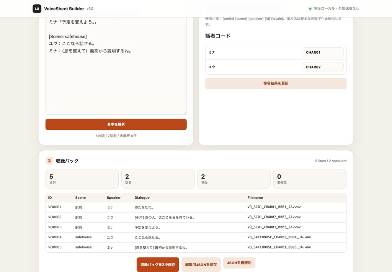Click the Scene column header
Viewport: 392px width, 272px height.
click(x=80, y=197)
